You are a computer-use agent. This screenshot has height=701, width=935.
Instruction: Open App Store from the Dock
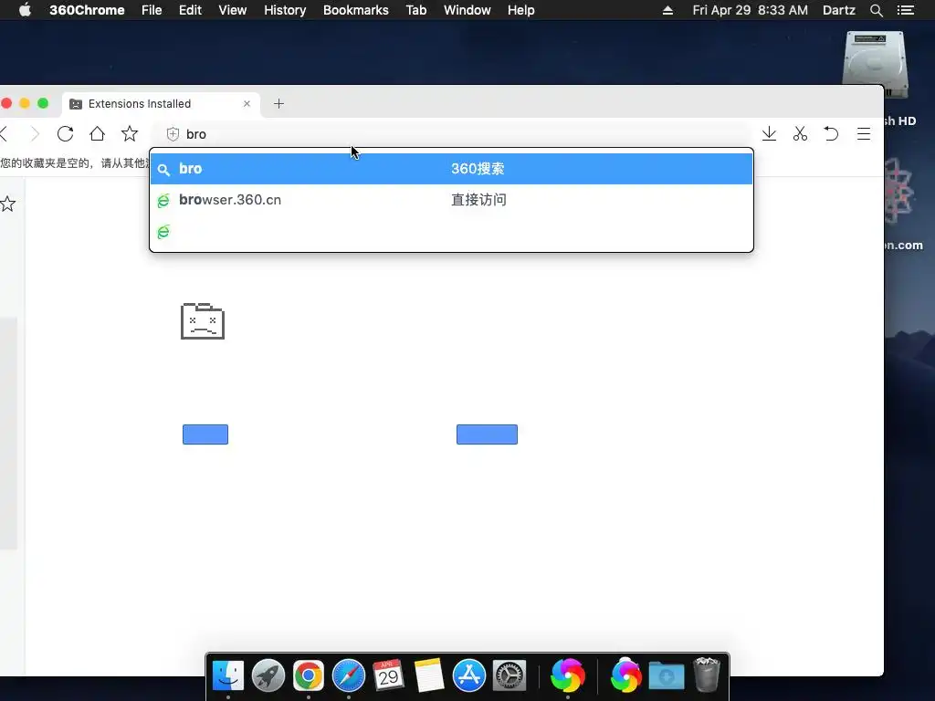click(469, 676)
